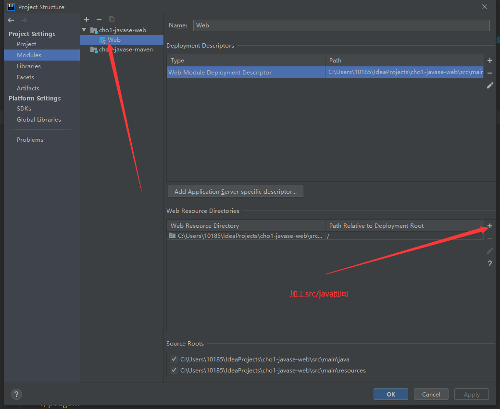Uncheck the src\main\java source root
The height and width of the screenshot is (409, 500).
pos(174,359)
